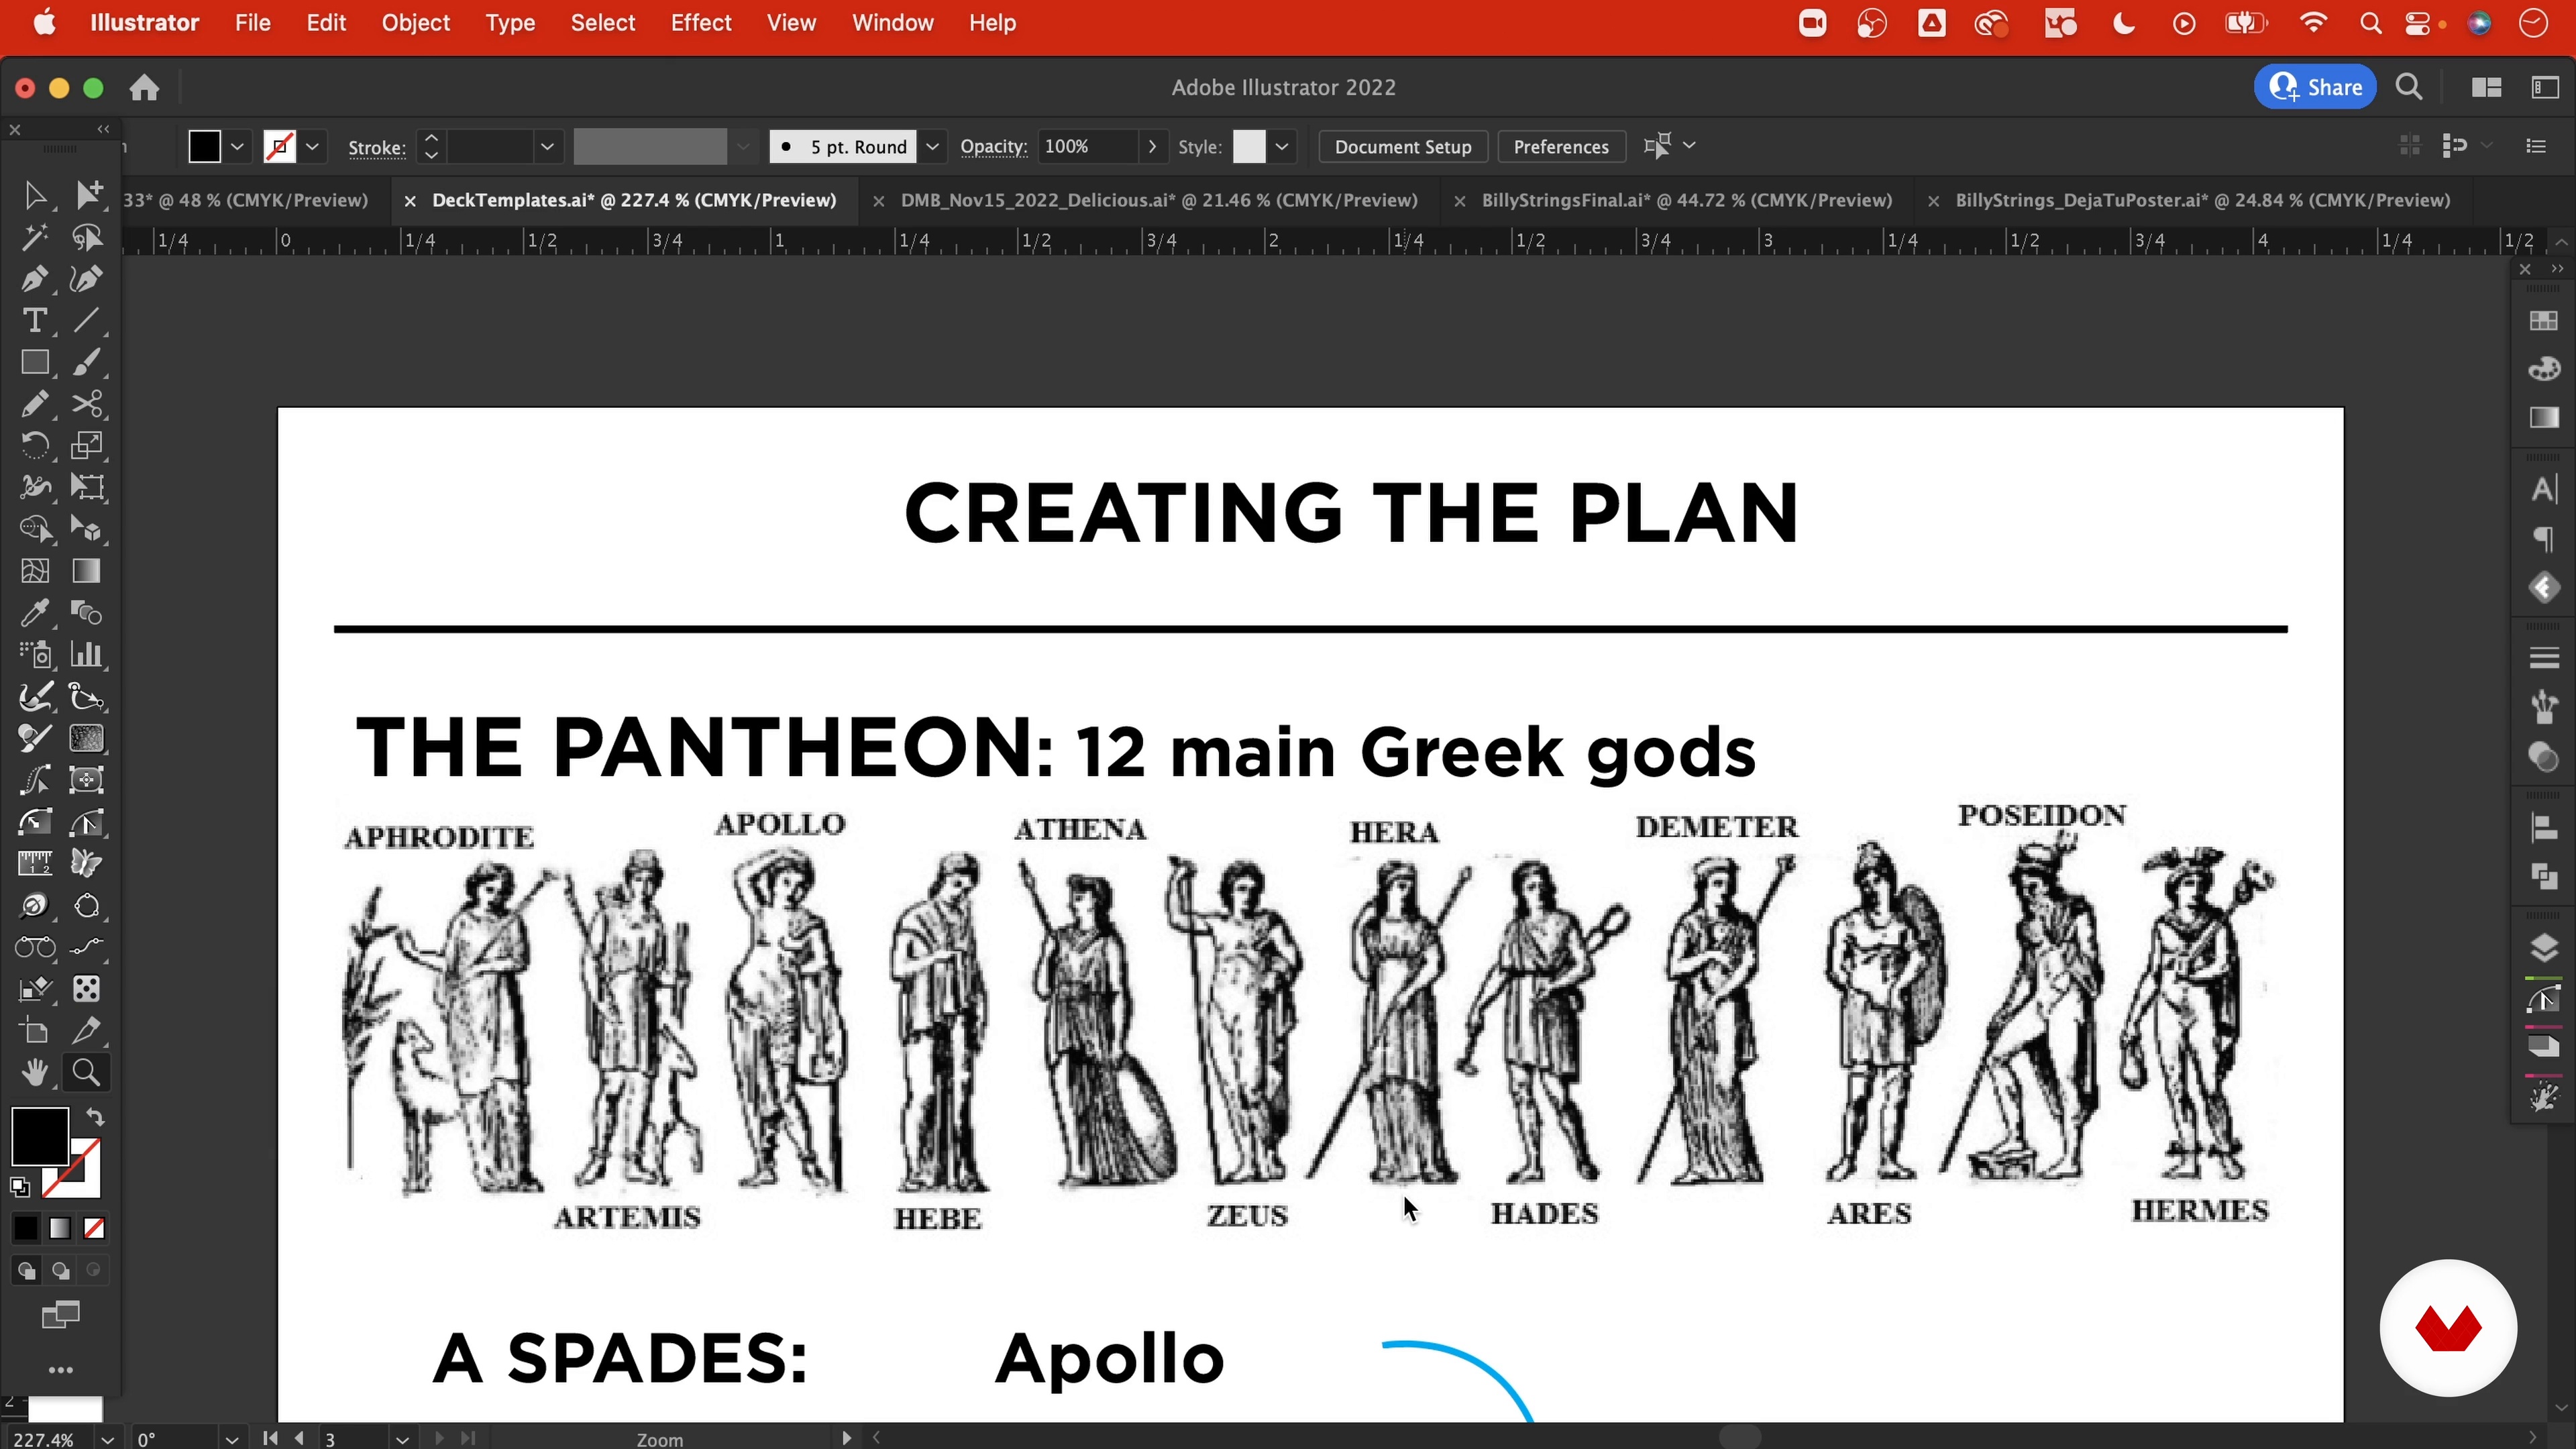Screen dimensions: 2576x1449
Task: Select the Direct Selection tool
Action: click(x=88, y=194)
